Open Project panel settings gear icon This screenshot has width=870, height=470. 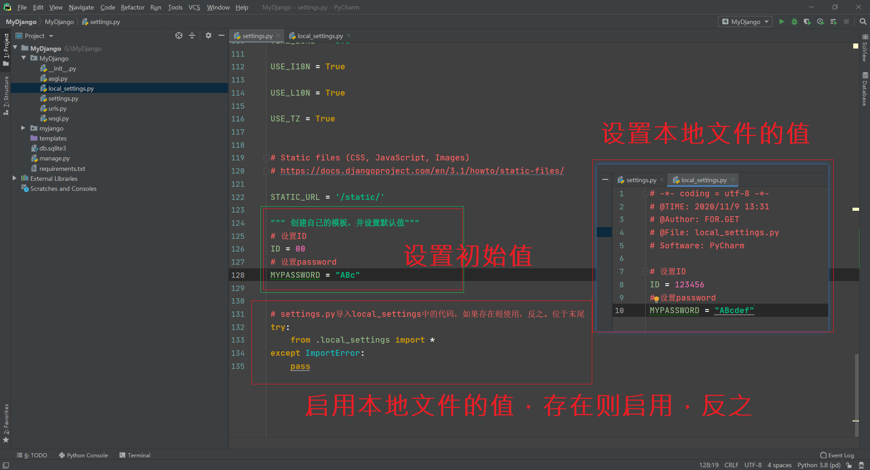pos(208,35)
